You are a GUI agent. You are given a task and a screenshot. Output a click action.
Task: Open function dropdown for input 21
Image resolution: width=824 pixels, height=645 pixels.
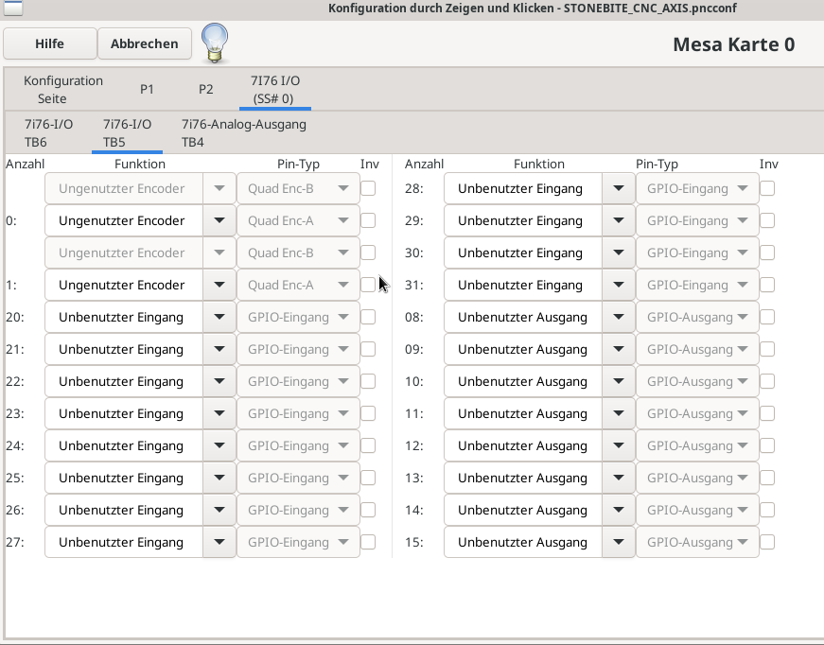[x=219, y=349]
